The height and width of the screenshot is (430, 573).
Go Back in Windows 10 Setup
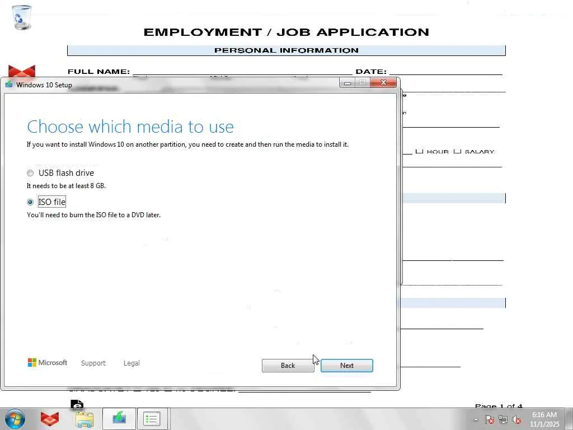click(288, 365)
